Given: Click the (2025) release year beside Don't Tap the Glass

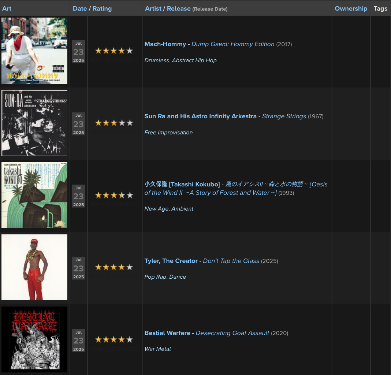Looking at the screenshot, I should pos(269,261).
